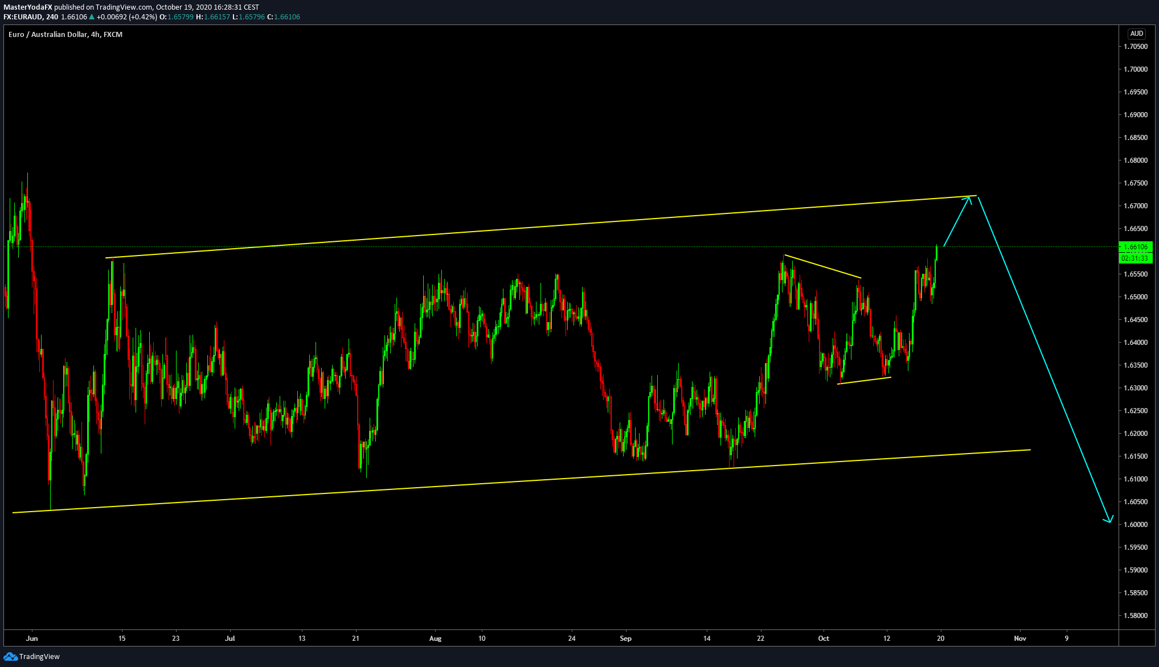1159x667 pixels.
Task: Click the 24 date label before Sep
Action: (x=572, y=639)
